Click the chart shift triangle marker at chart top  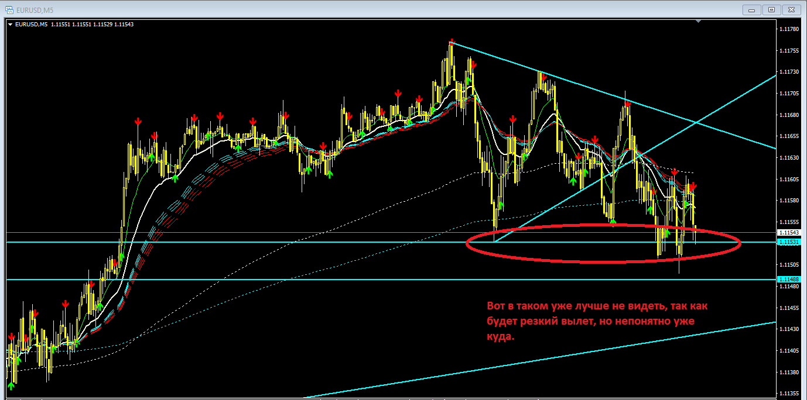(x=698, y=22)
